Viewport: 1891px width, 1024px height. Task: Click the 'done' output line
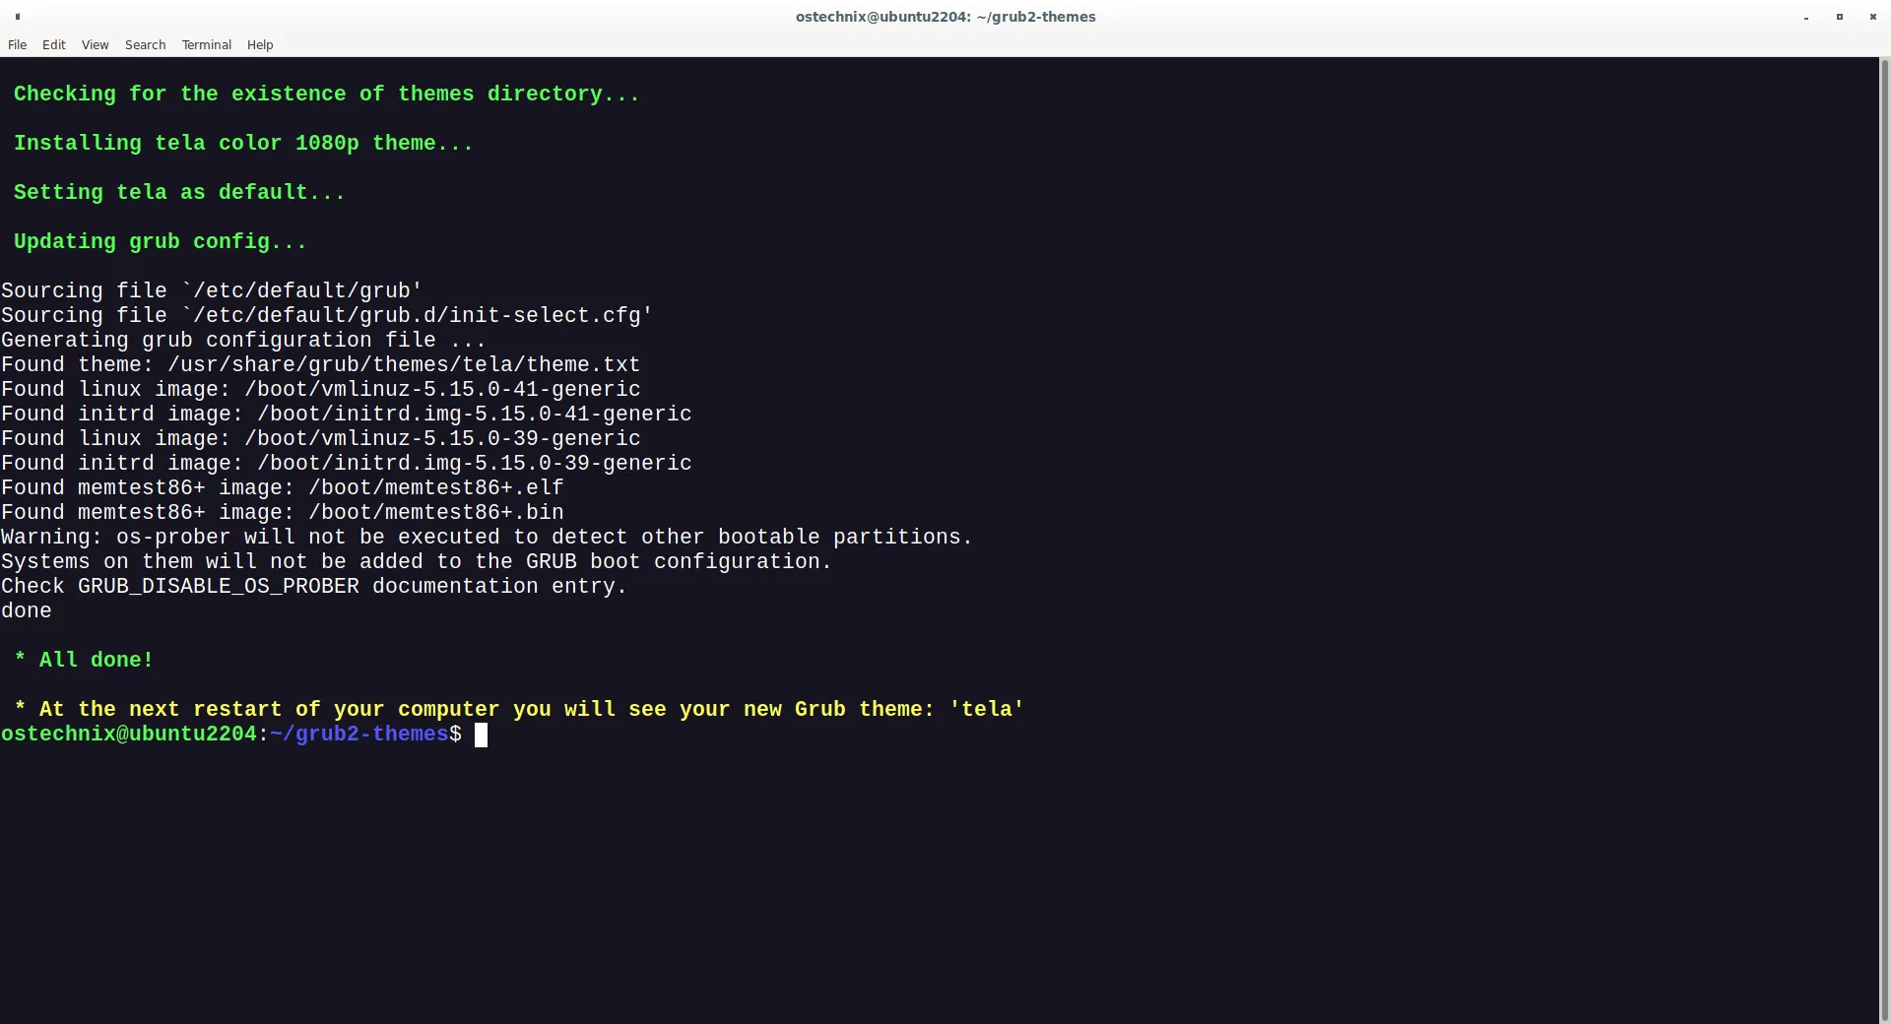26,610
